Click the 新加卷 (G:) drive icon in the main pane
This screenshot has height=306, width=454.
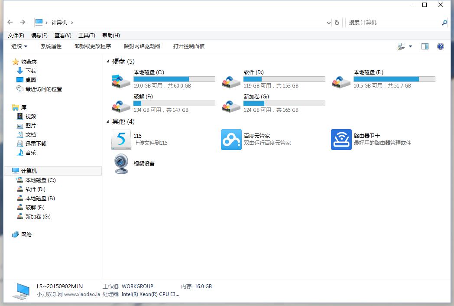pyautogui.click(x=231, y=106)
